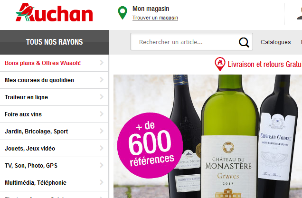Click the red Auchan delivery pin icon
Image resolution: width=302 pixels, height=198 pixels.
[220, 64]
